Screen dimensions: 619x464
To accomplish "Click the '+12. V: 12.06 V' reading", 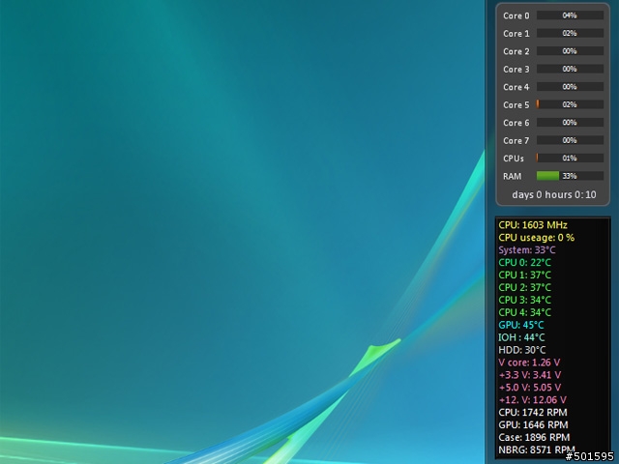I will tap(532, 400).
